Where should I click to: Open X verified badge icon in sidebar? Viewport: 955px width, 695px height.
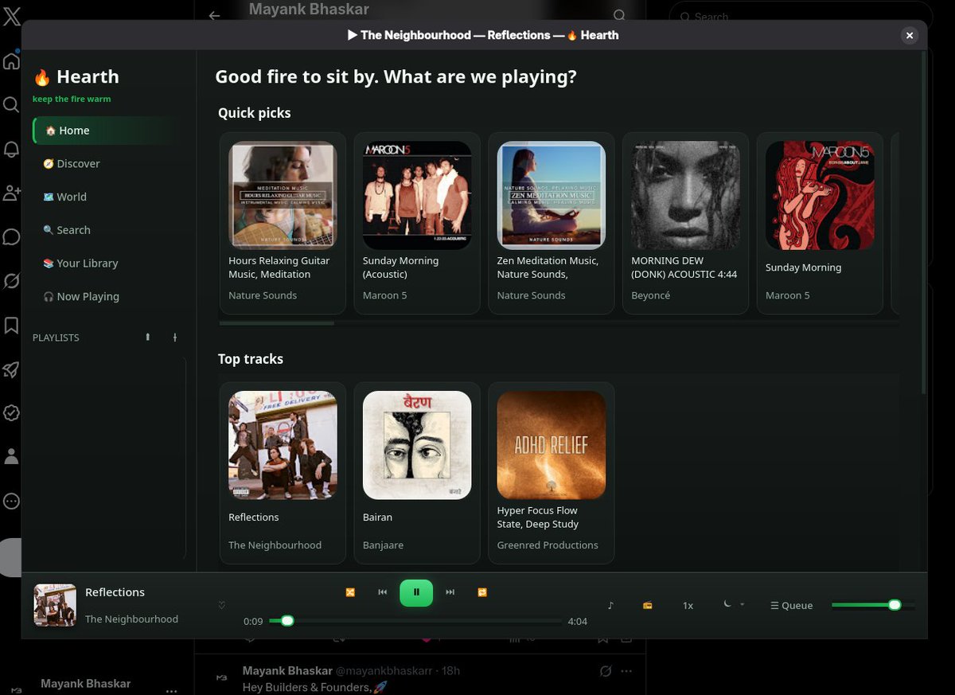pyautogui.click(x=11, y=413)
